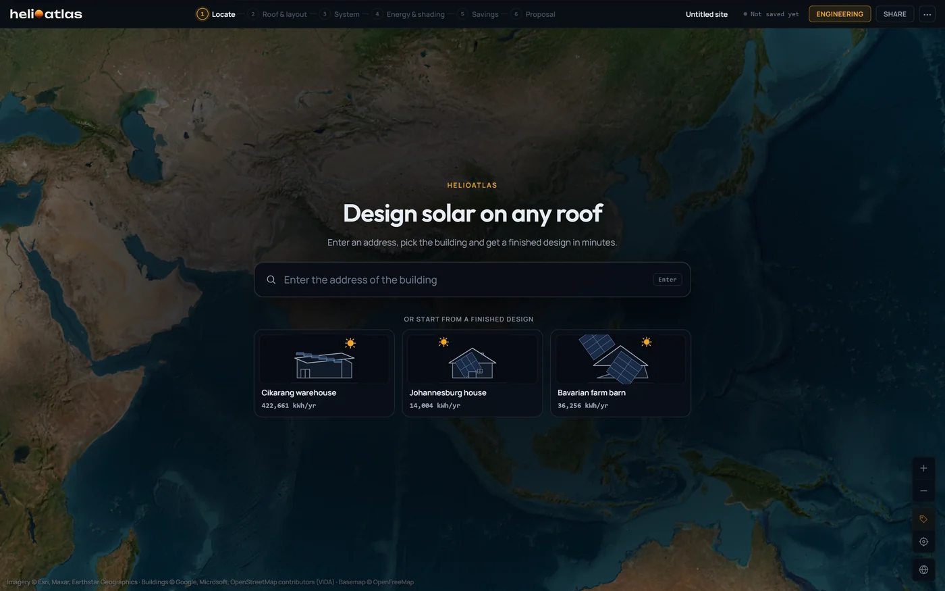
Task: Click the search magnifier icon
Action: (271, 280)
